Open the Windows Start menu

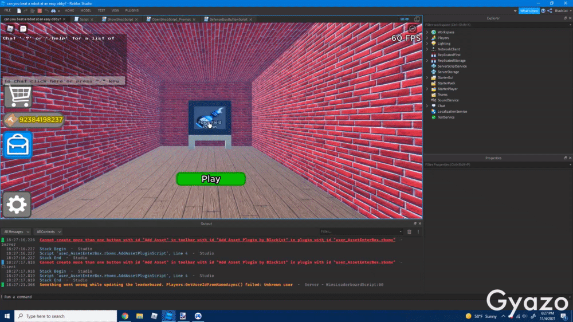point(7,316)
